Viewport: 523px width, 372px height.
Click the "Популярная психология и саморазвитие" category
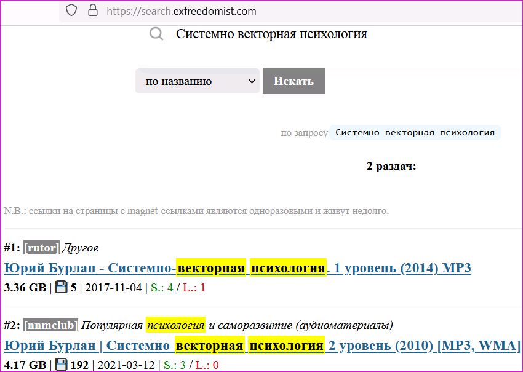pyautogui.click(x=237, y=325)
